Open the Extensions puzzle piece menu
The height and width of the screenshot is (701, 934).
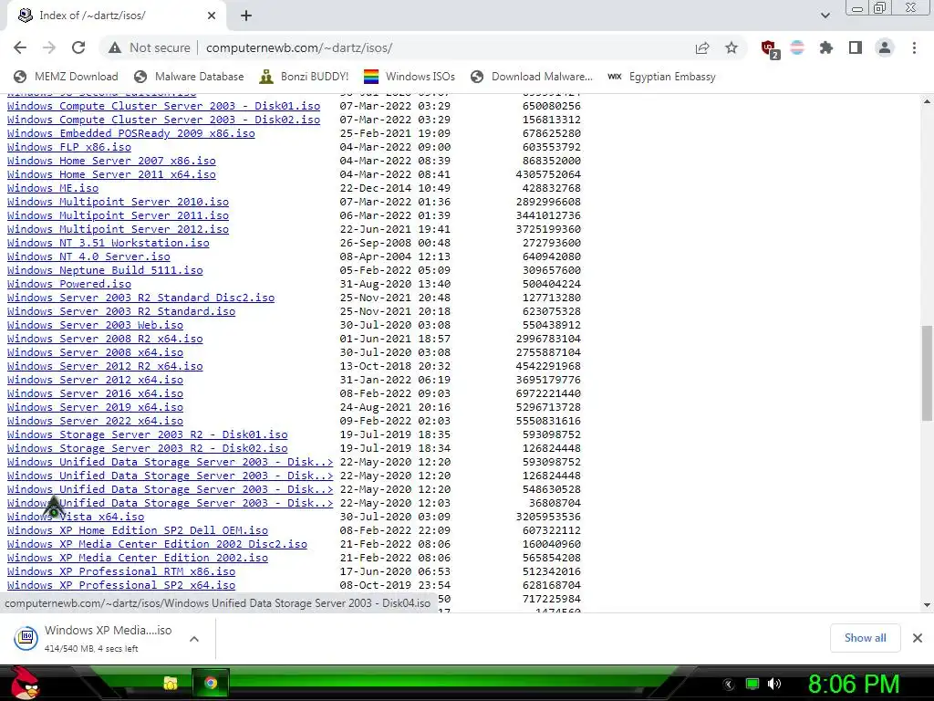click(x=826, y=47)
